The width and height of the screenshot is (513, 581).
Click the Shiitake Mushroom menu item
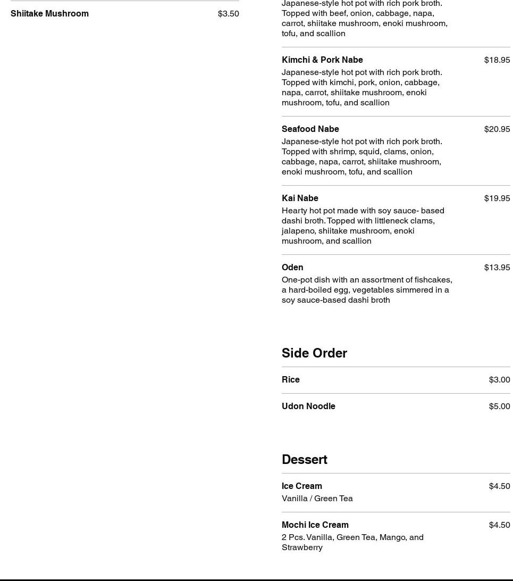(x=49, y=13)
